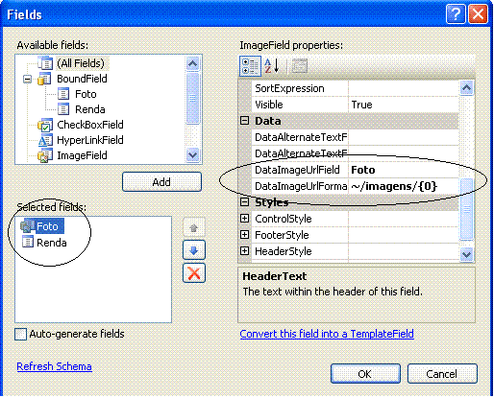The width and height of the screenshot is (494, 398).
Task: Collapse the BoundField tree node
Action: (x=28, y=79)
